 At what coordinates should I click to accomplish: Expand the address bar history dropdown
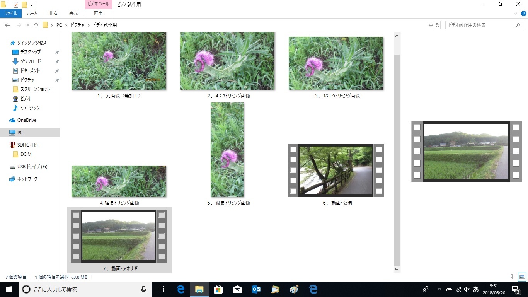pyautogui.click(x=431, y=25)
